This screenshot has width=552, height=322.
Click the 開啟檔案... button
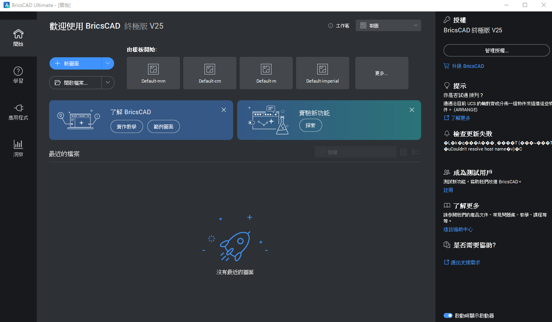coord(75,82)
